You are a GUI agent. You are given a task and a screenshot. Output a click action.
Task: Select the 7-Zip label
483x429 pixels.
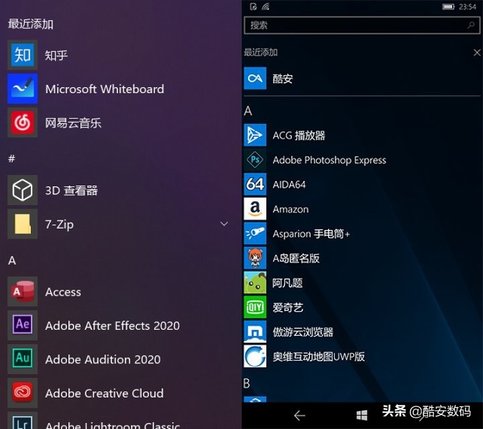(x=60, y=225)
